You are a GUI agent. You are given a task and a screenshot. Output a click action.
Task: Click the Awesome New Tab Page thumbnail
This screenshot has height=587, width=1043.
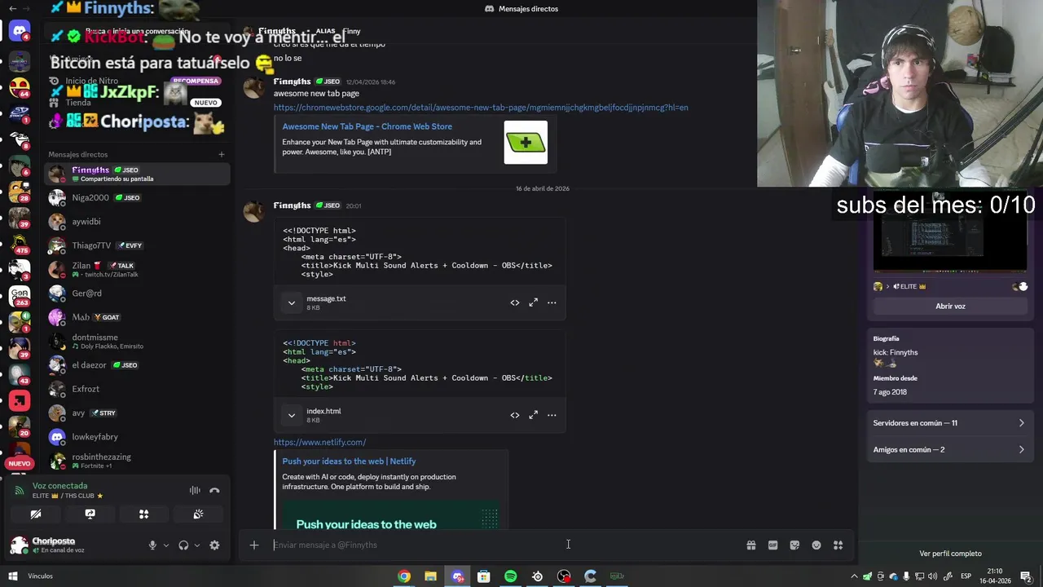[x=526, y=143]
